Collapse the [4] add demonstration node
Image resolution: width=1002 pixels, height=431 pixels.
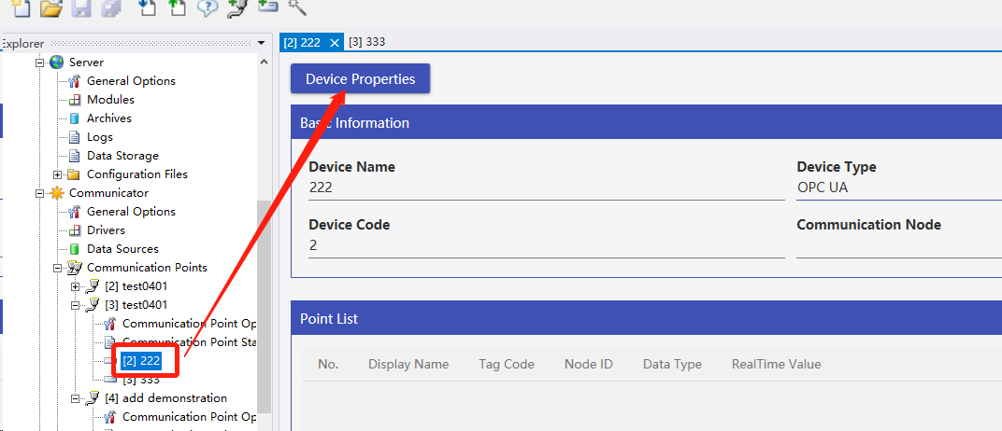tap(76, 398)
